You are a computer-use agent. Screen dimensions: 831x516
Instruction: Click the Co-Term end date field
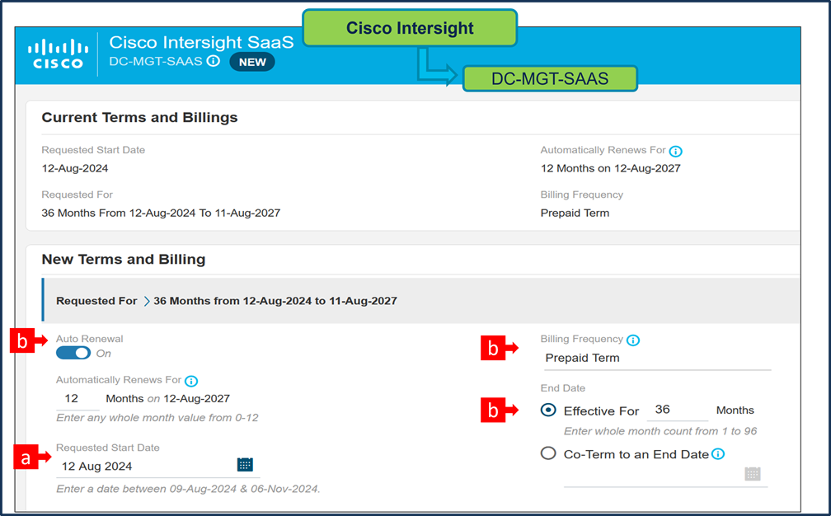point(665,476)
